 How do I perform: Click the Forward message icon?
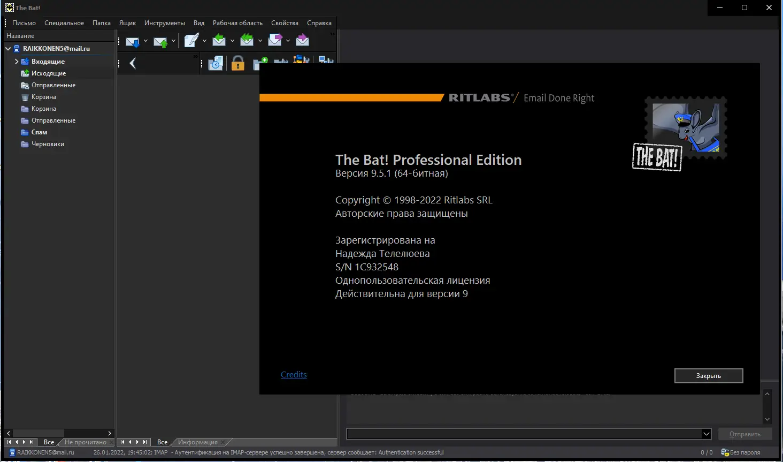coord(274,41)
